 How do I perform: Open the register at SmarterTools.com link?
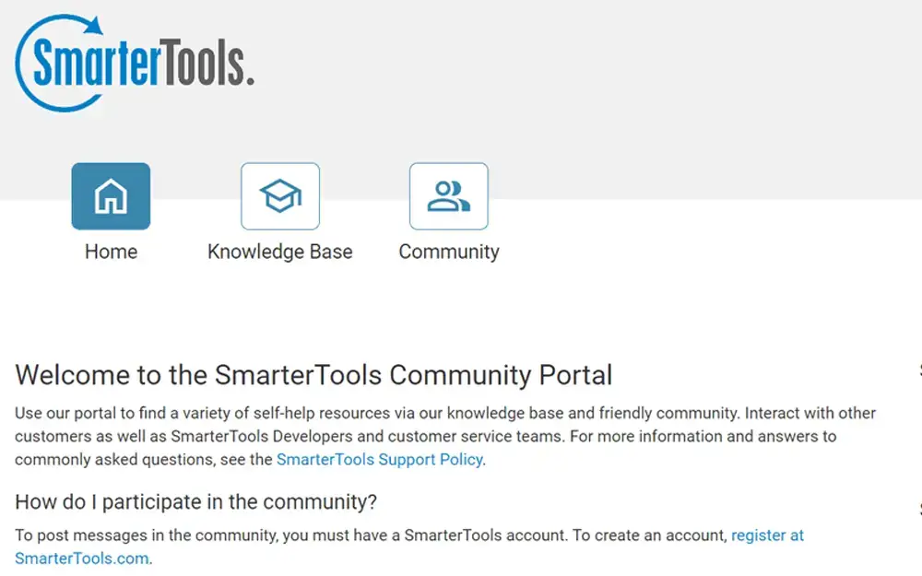point(767,535)
